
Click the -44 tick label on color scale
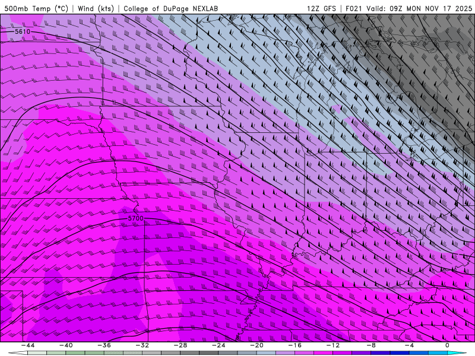28,345
